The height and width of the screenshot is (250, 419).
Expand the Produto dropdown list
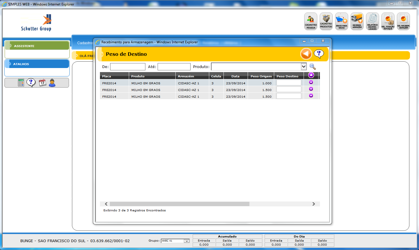[304, 67]
